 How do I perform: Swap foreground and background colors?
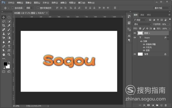pos(9,62)
